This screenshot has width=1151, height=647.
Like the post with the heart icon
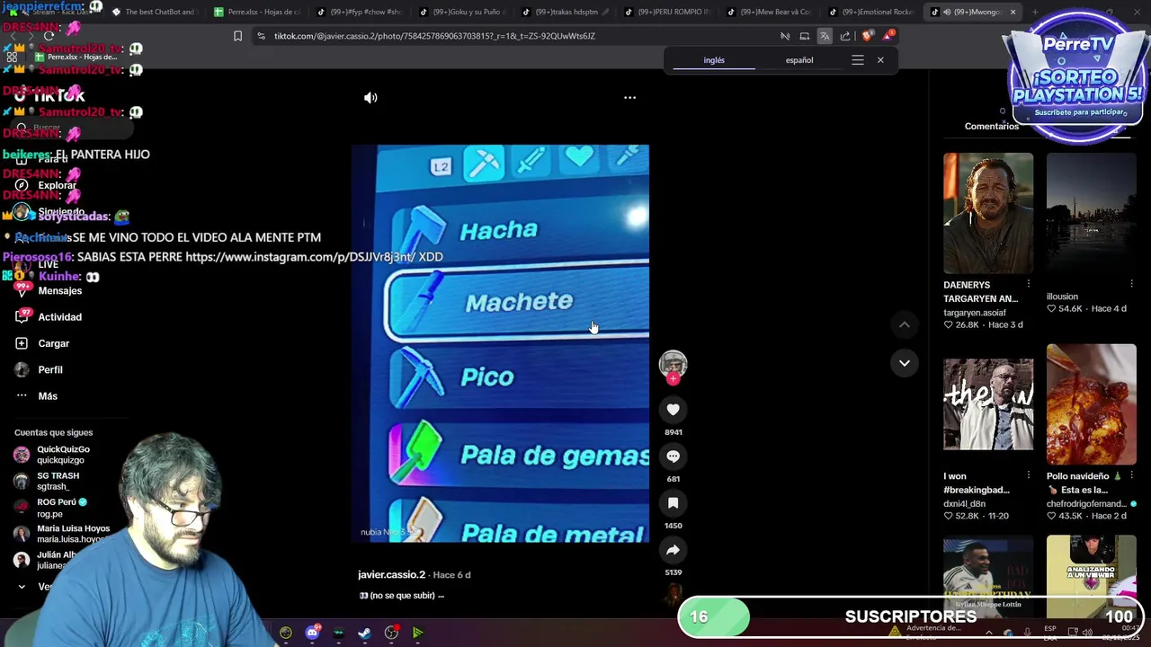click(x=673, y=410)
